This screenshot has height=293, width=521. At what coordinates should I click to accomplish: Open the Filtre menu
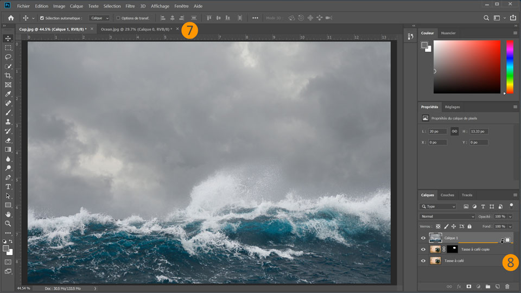[x=130, y=6]
